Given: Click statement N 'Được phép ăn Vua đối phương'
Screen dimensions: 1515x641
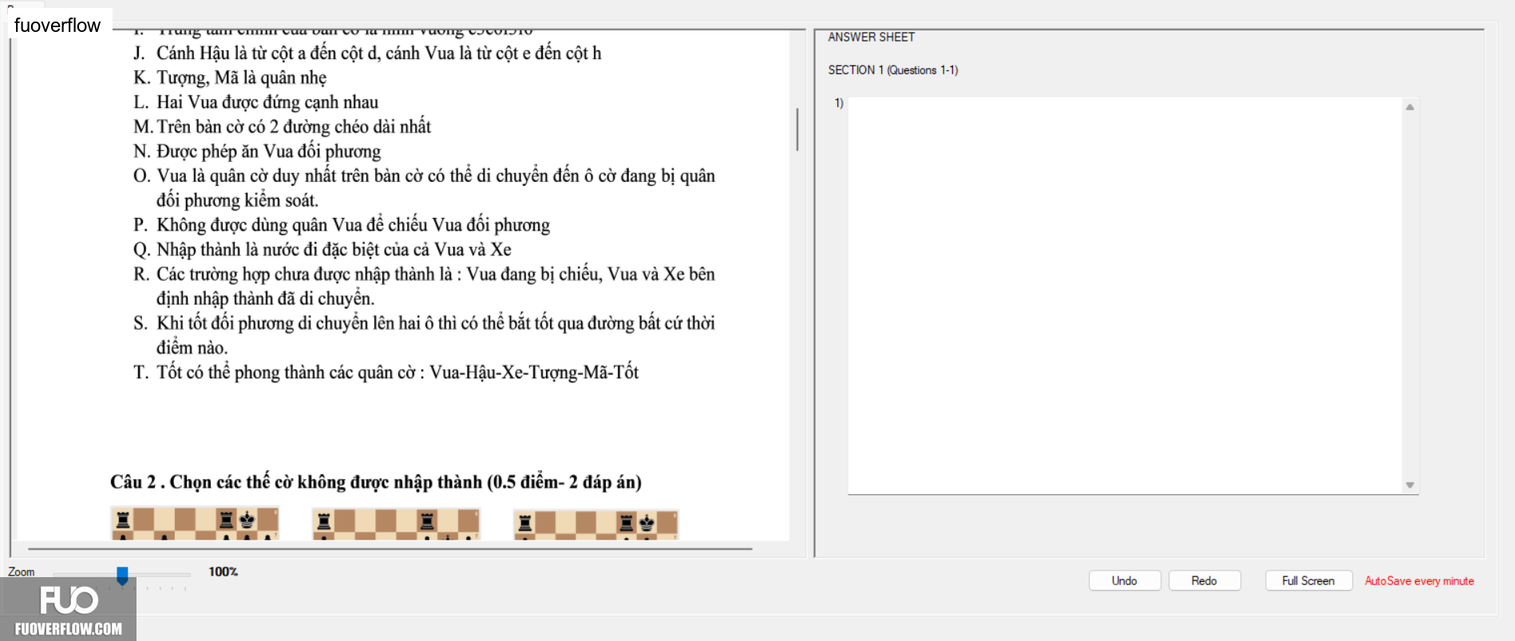Looking at the screenshot, I should click(x=256, y=152).
